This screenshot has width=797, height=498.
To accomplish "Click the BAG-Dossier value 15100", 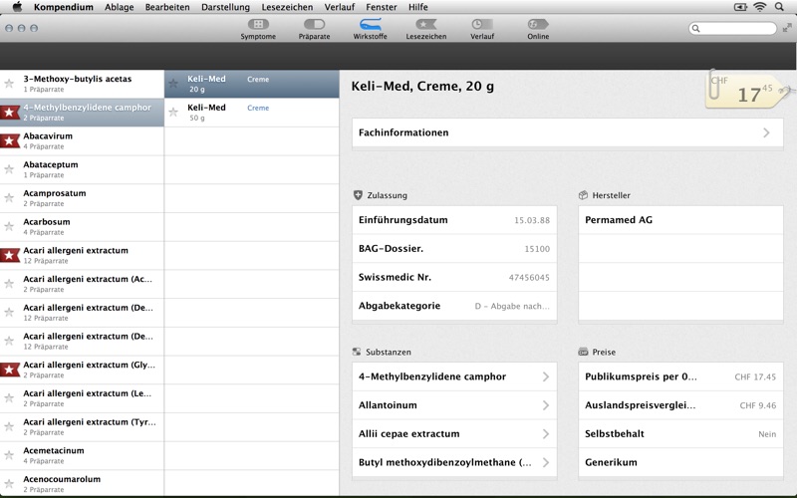I will click(x=537, y=249).
